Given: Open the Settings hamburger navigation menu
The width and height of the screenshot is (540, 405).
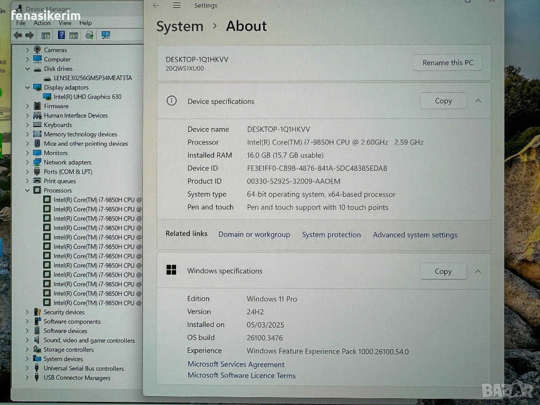Looking at the screenshot, I should [177, 5].
